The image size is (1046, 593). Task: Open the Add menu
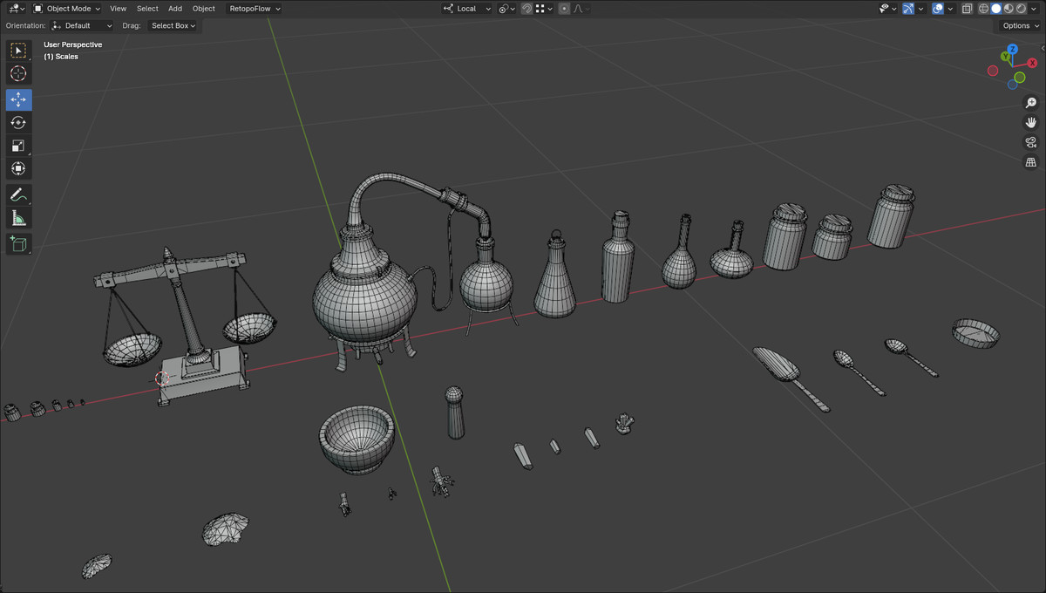(175, 9)
